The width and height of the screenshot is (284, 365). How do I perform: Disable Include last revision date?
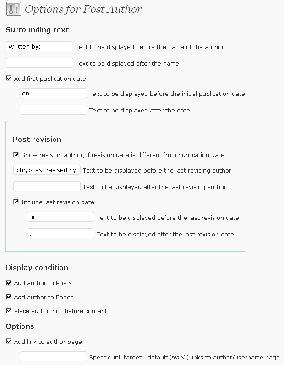[x=16, y=202]
